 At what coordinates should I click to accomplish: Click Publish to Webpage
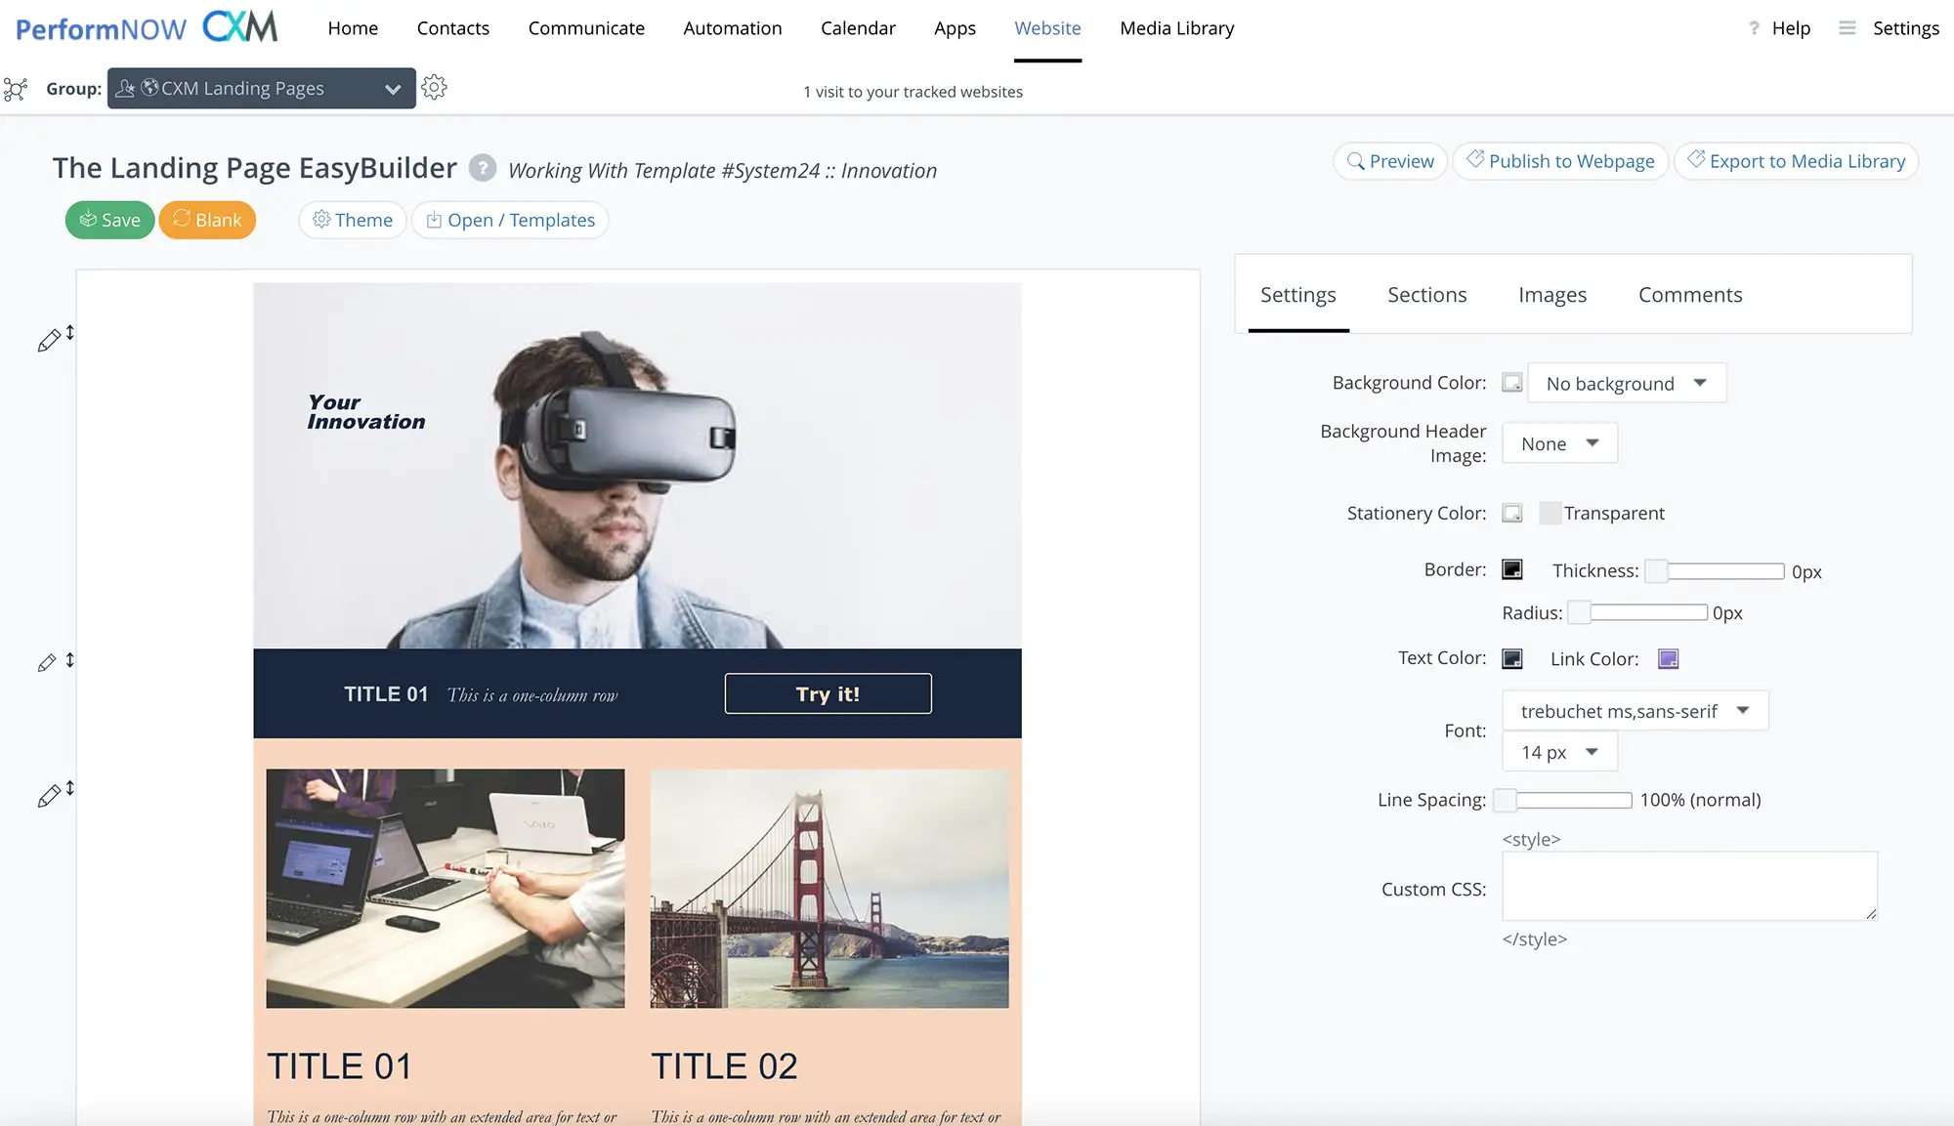[x=1560, y=160]
